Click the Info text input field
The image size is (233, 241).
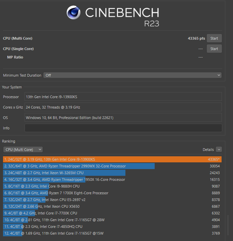click(x=123, y=128)
